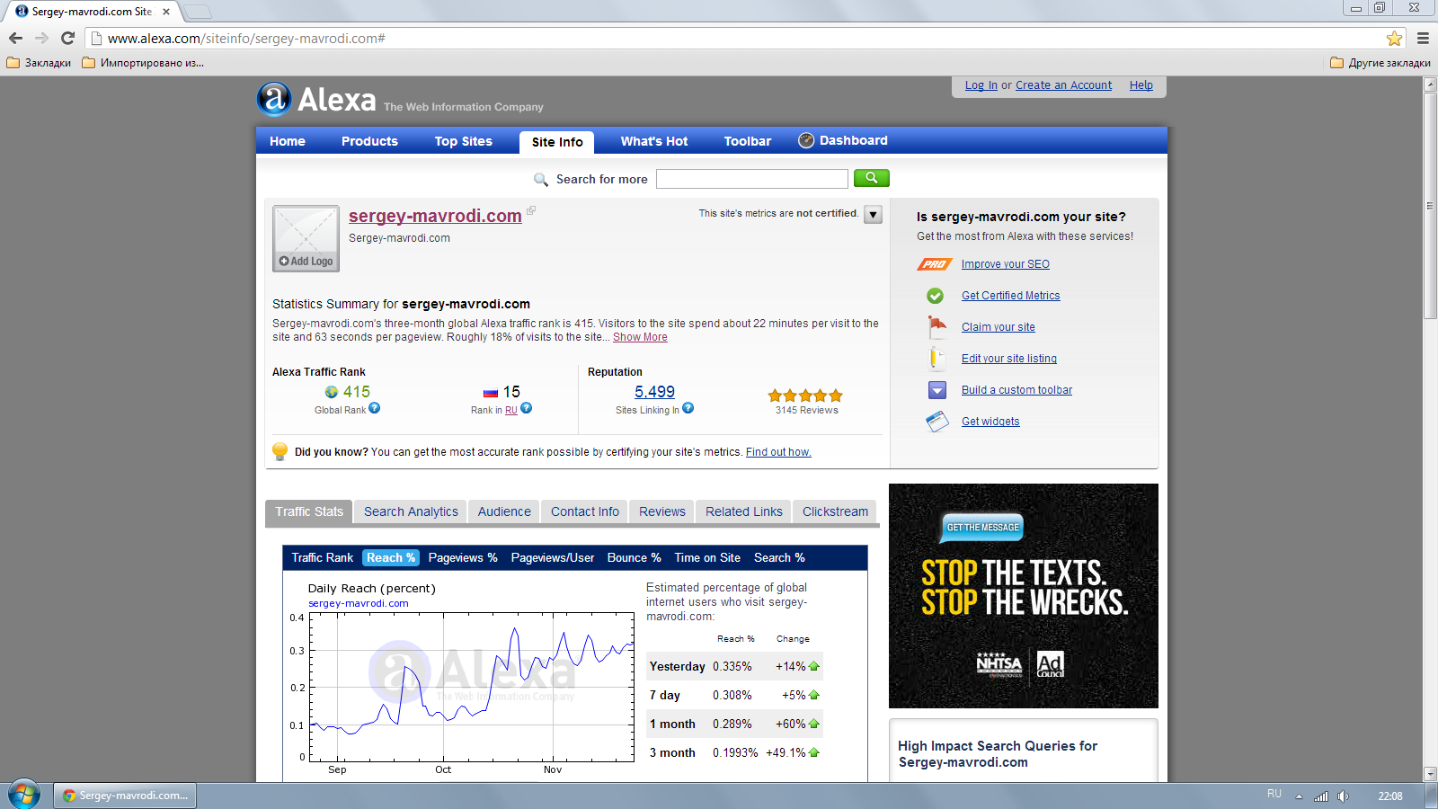Click the Add Logo placeholder image

tap(306, 238)
